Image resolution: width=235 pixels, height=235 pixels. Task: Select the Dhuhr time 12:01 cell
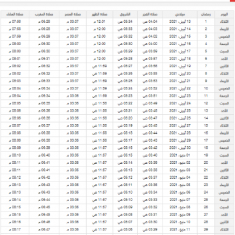pyautogui.click(x=99, y=22)
